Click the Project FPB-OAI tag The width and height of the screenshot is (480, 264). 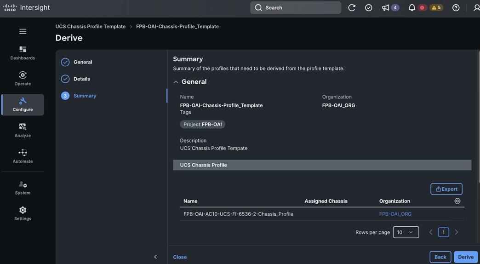click(x=202, y=124)
